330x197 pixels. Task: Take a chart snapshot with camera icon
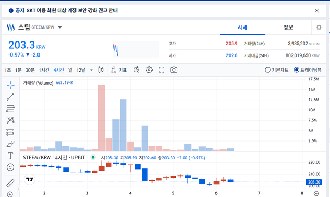[x=174, y=70]
